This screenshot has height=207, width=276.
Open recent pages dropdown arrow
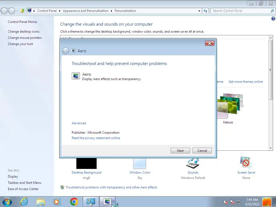coord(17,11)
